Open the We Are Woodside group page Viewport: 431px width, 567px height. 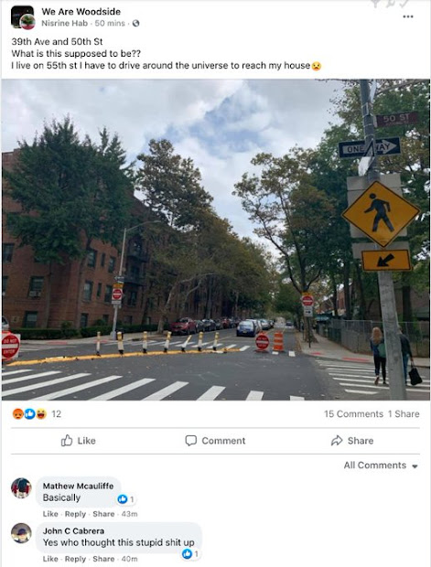[81, 12]
